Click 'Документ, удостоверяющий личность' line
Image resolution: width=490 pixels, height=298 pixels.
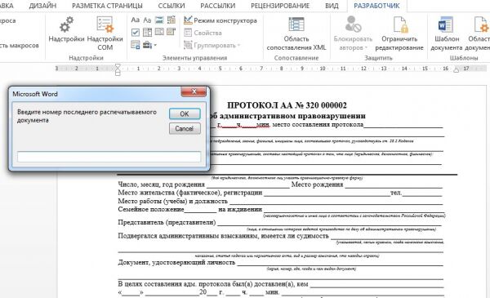[x=176, y=262]
